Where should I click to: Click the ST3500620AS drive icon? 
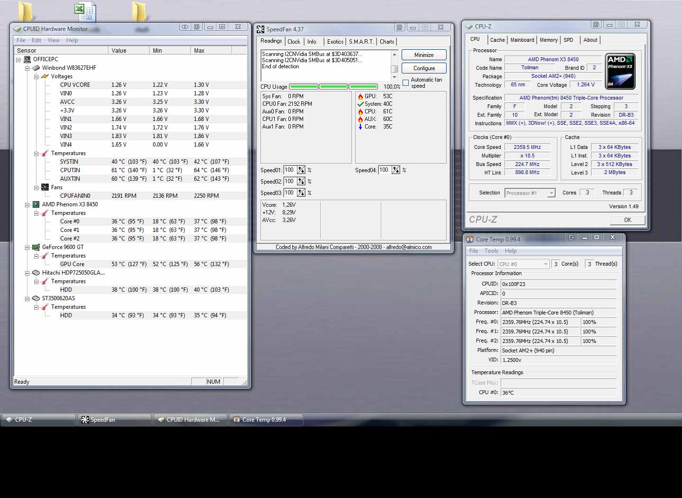click(36, 298)
